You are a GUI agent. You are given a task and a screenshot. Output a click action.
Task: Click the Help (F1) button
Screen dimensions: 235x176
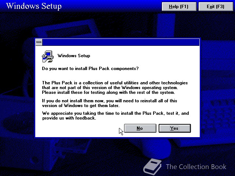click(x=179, y=7)
